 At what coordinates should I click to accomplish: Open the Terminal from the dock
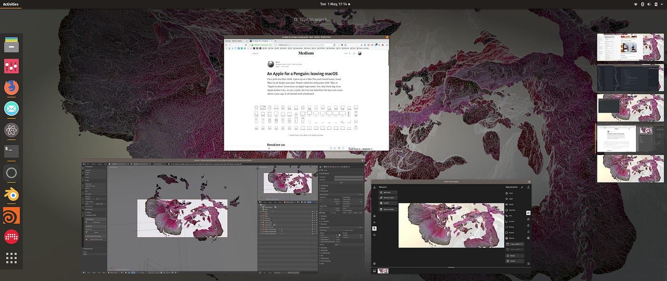(11, 152)
